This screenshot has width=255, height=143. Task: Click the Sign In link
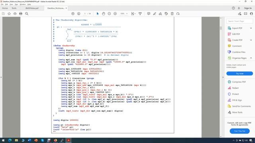tap(248, 8)
